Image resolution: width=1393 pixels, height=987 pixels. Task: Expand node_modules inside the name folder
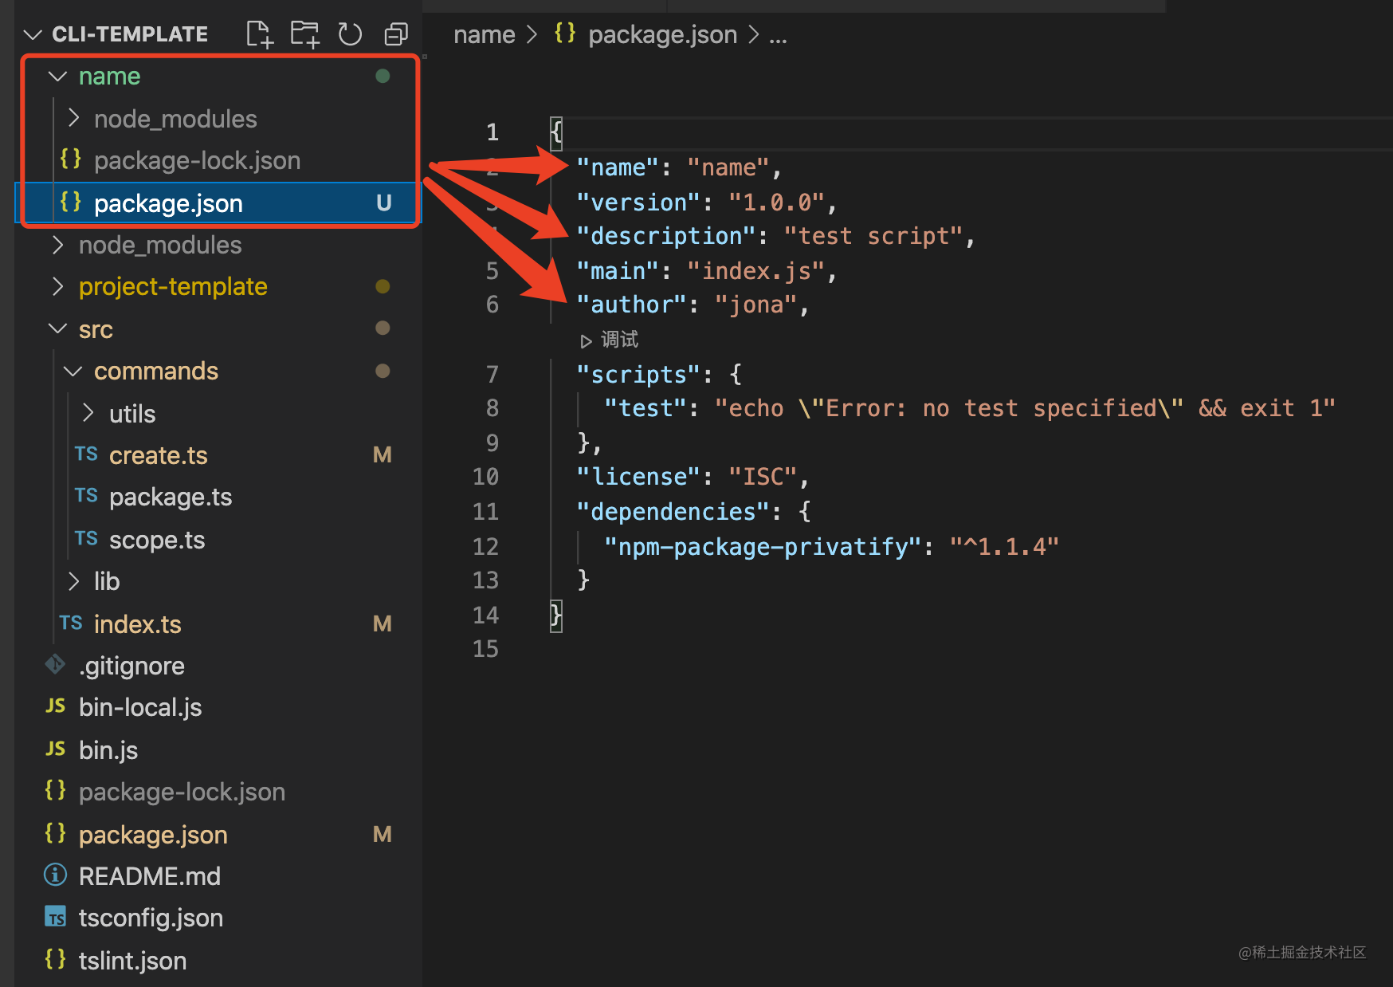tap(73, 118)
